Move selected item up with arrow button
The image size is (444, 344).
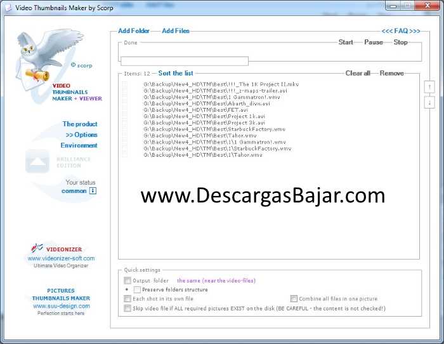click(429, 87)
